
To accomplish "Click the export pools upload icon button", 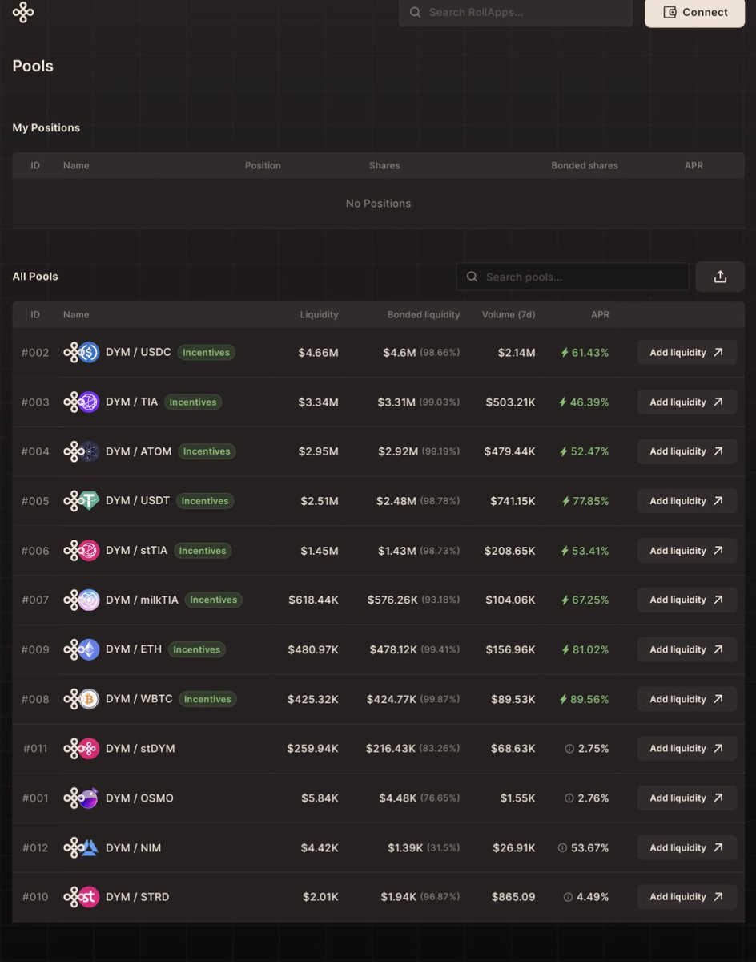I will (720, 277).
